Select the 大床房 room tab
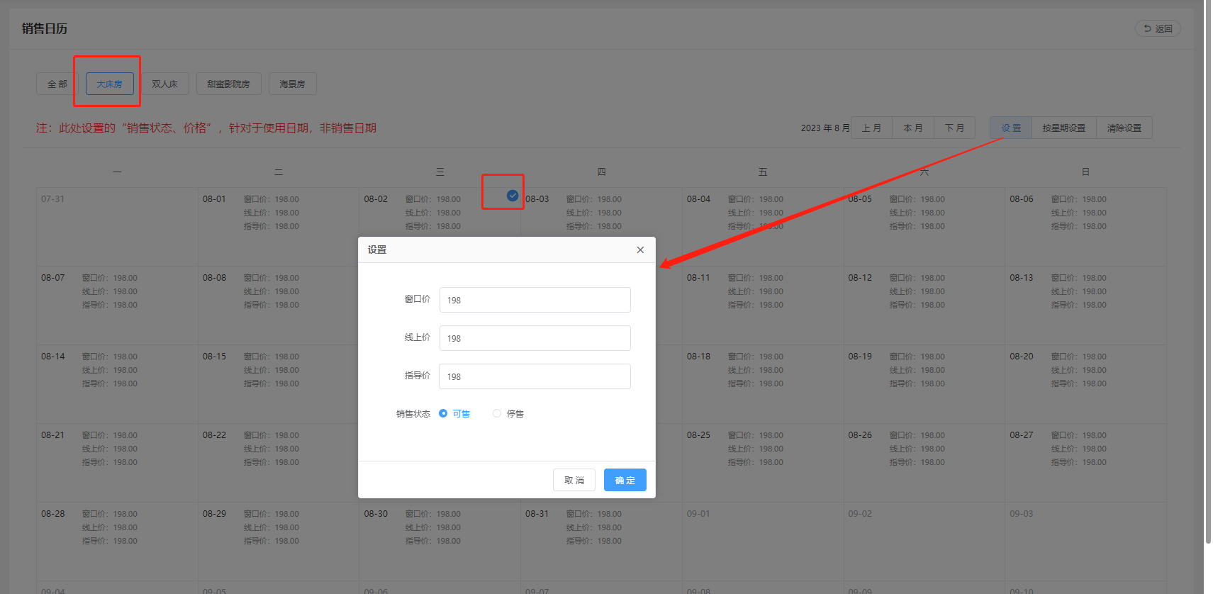The height and width of the screenshot is (594, 1213). point(109,84)
